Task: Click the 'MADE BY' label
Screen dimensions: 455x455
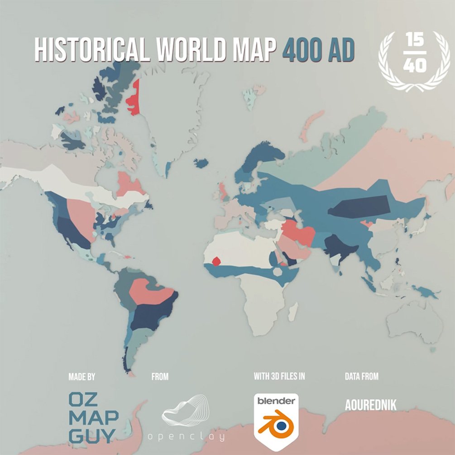Action: (82, 377)
